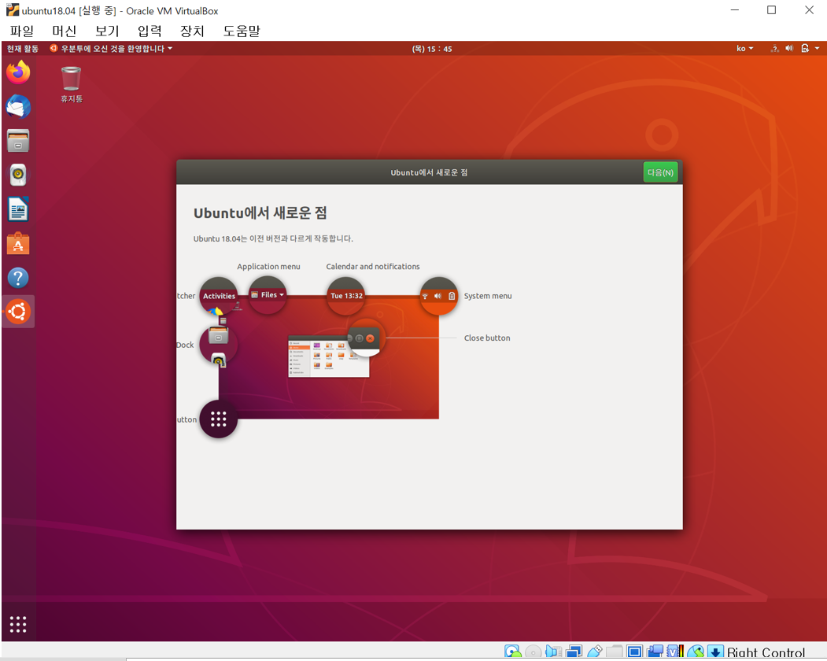This screenshot has width=827, height=661.
Task: Open the 머신 menu in VirtualBox
Action: point(65,31)
